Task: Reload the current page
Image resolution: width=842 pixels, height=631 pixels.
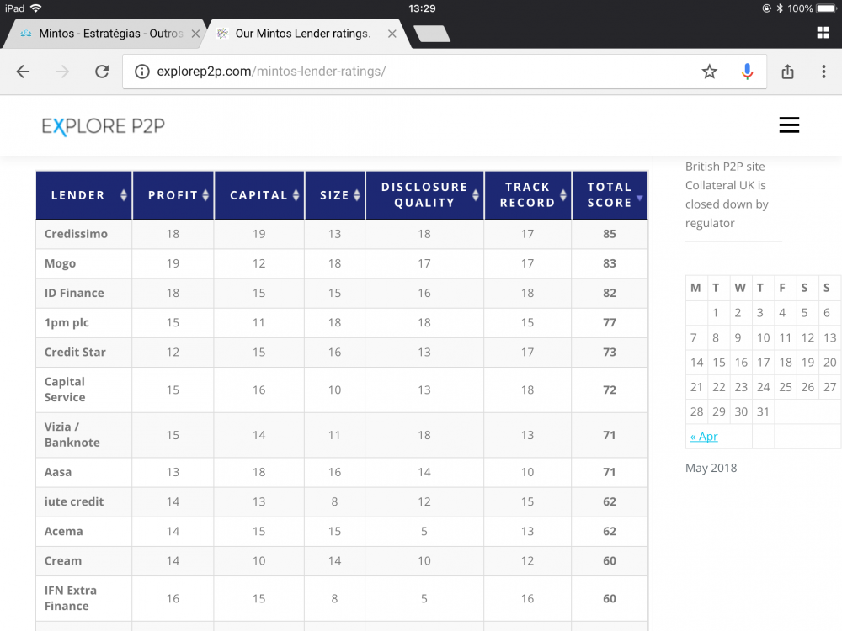Action: click(x=101, y=72)
